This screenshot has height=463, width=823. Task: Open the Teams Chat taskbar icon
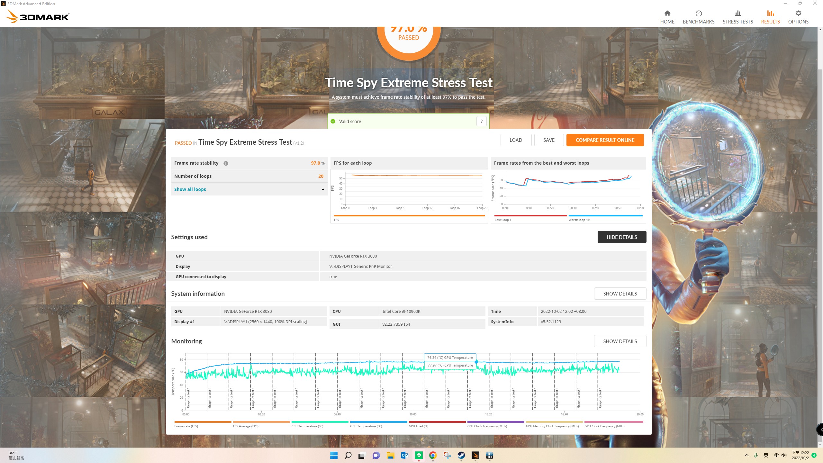376,455
